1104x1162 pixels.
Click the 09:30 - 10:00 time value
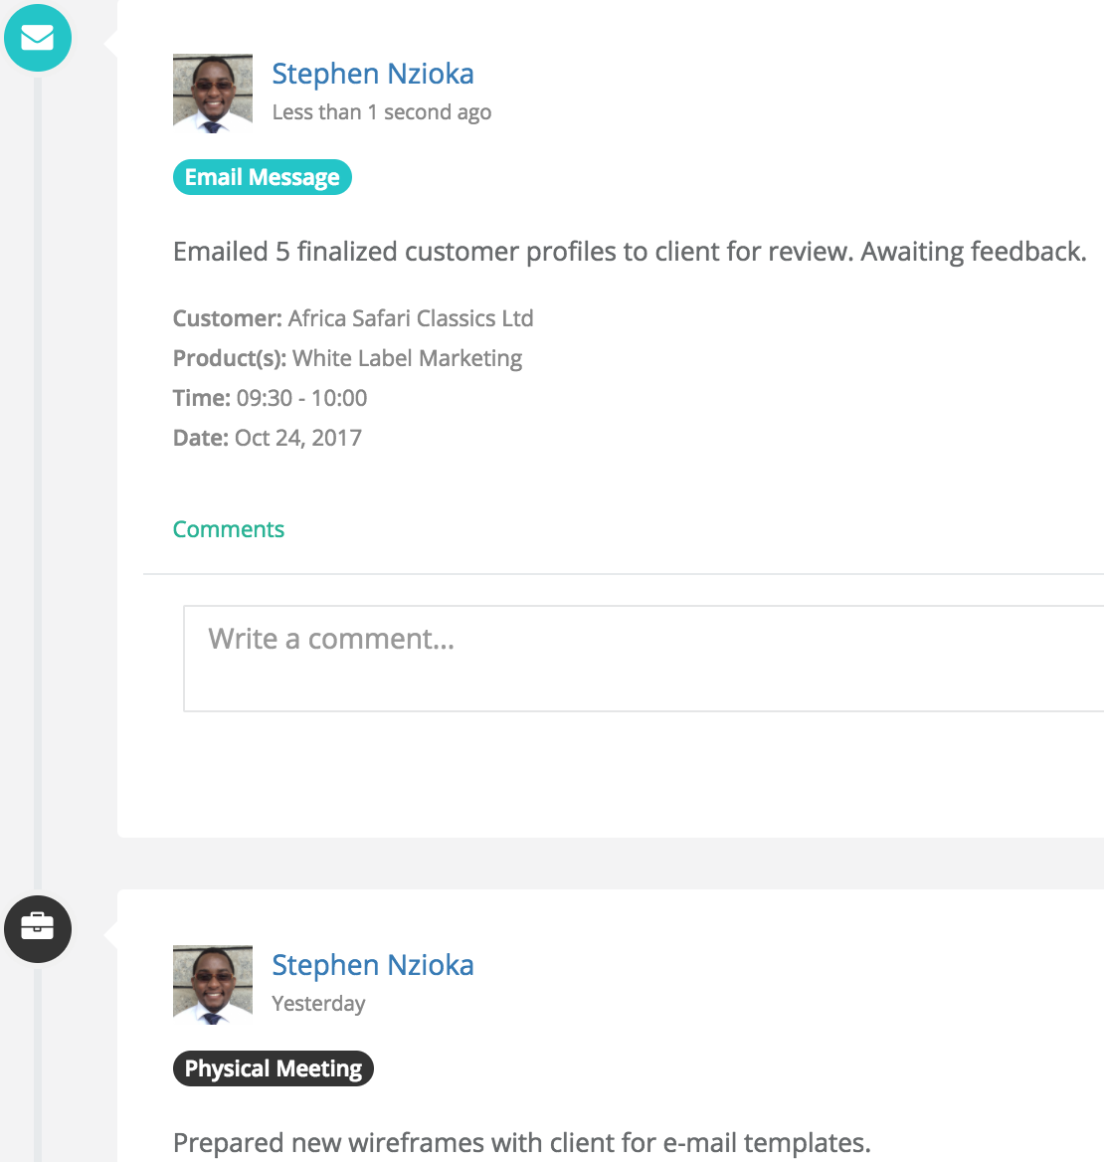tap(301, 398)
